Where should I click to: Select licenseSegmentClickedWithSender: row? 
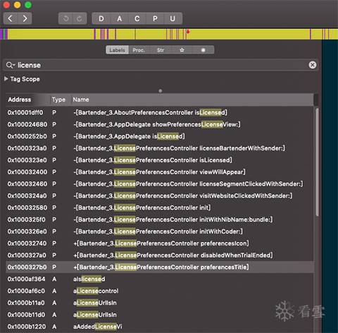pos(160,184)
